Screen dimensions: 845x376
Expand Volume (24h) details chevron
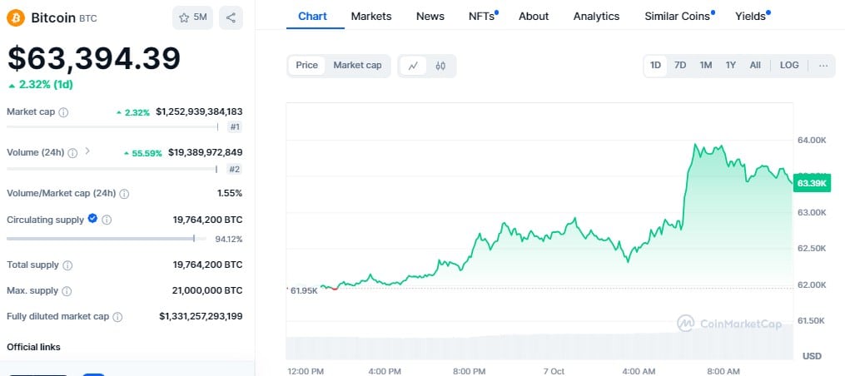[87, 151]
